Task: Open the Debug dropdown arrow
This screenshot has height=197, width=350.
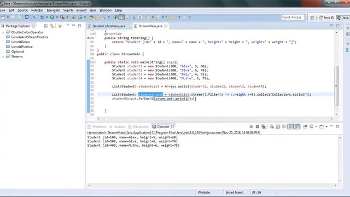Action: click(46, 17)
